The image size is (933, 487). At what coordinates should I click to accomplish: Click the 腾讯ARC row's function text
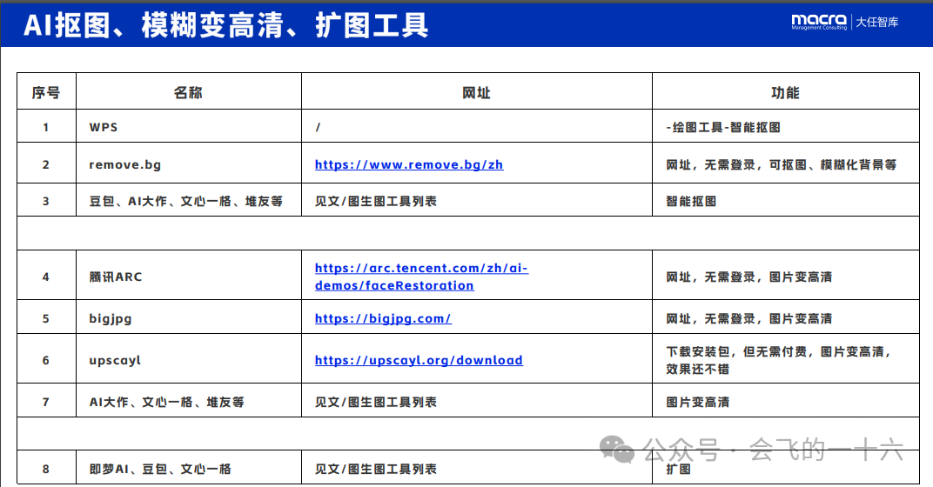pyautogui.click(x=749, y=277)
